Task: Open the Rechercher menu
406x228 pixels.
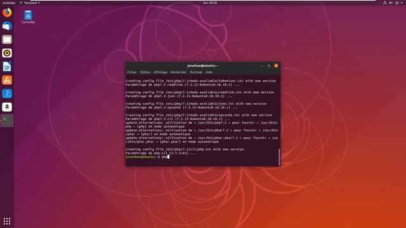Action: tap(178, 72)
